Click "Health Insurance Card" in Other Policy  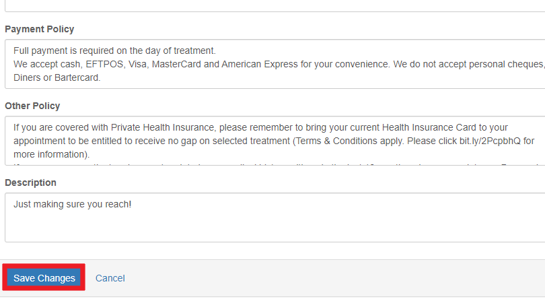pos(429,127)
